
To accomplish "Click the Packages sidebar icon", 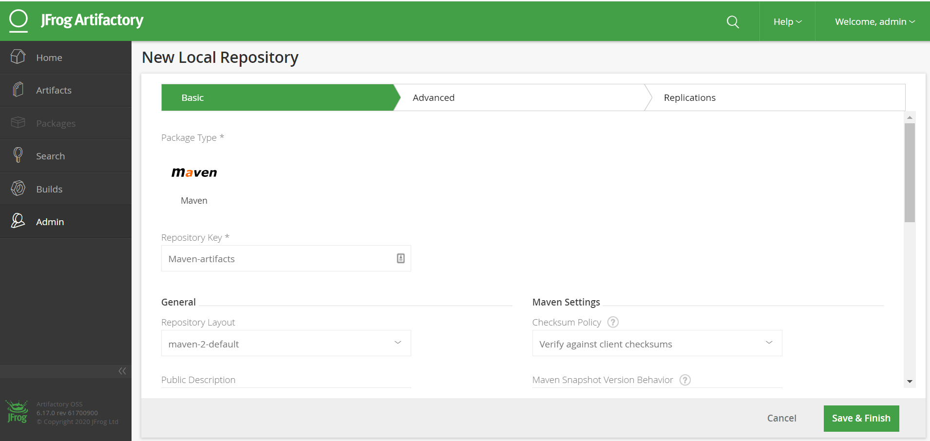I will click(x=18, y=123).
